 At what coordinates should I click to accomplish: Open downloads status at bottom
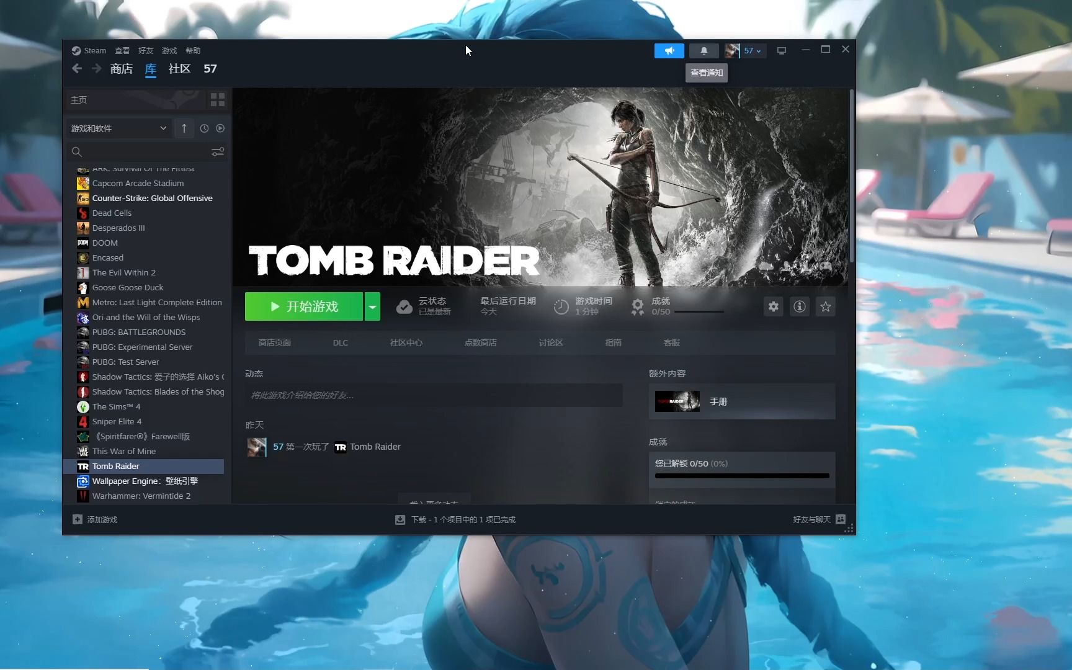click(x=455, y=520)
